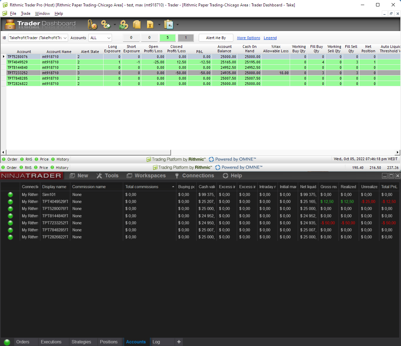Click the treasure chest Trader Dashboard logo
Screen dimensions: 401x346
coord(10,25)
